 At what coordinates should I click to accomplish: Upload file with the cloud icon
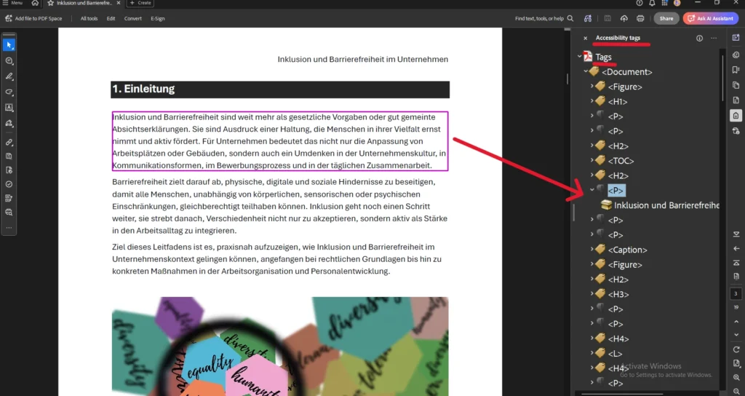tap(624, 18)
